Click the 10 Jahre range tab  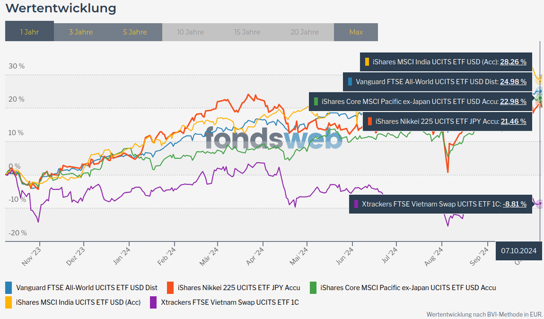pyautogui.click(x=190, y=32)
